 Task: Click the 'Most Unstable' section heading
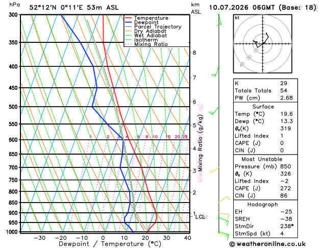262,159
